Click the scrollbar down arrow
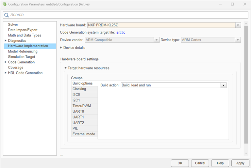251x168 pixels. (x=246, y=153)
